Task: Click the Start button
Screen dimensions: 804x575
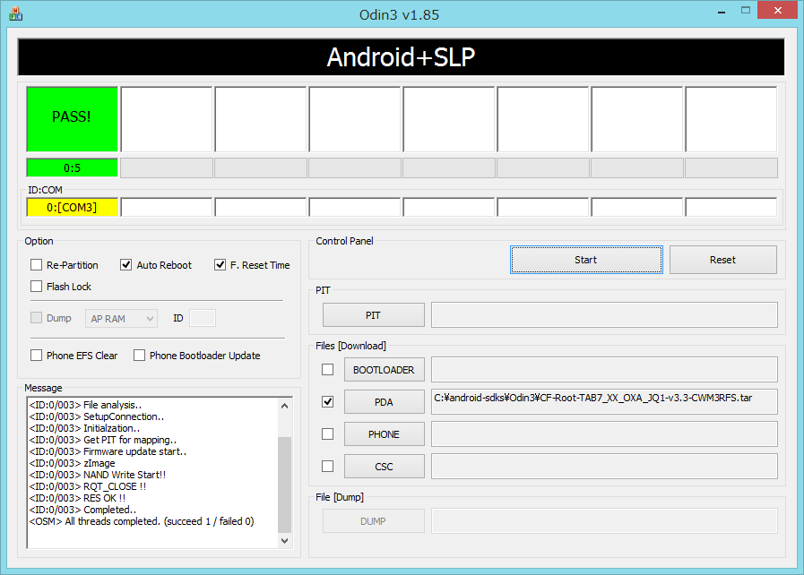Action: tap(586, 260)
